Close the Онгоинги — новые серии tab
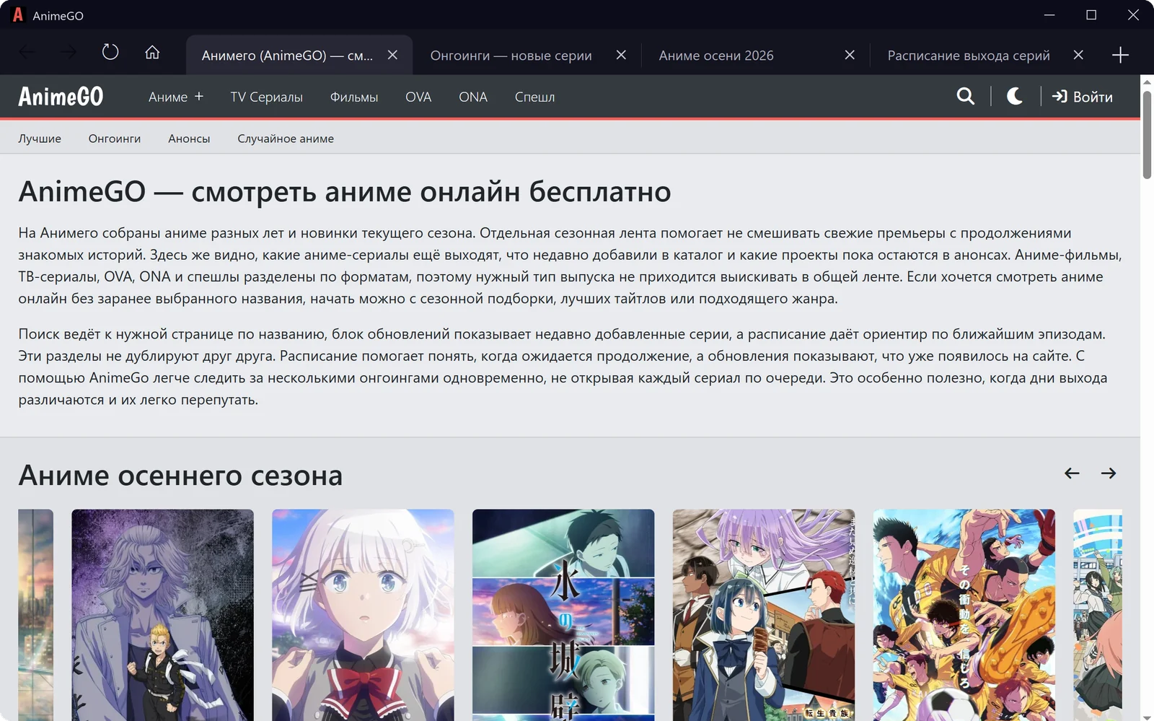Screen dimensions: 1154x721 (621, 55)
